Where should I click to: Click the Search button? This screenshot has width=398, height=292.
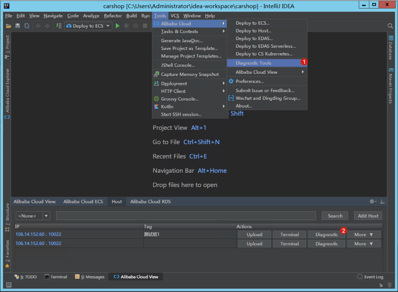click(x=335, y=216)
